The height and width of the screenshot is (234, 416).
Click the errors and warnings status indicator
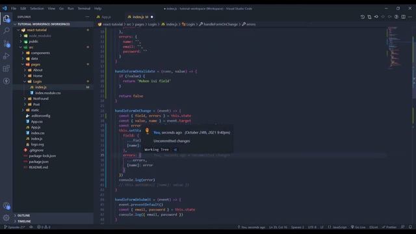(44, 227)
